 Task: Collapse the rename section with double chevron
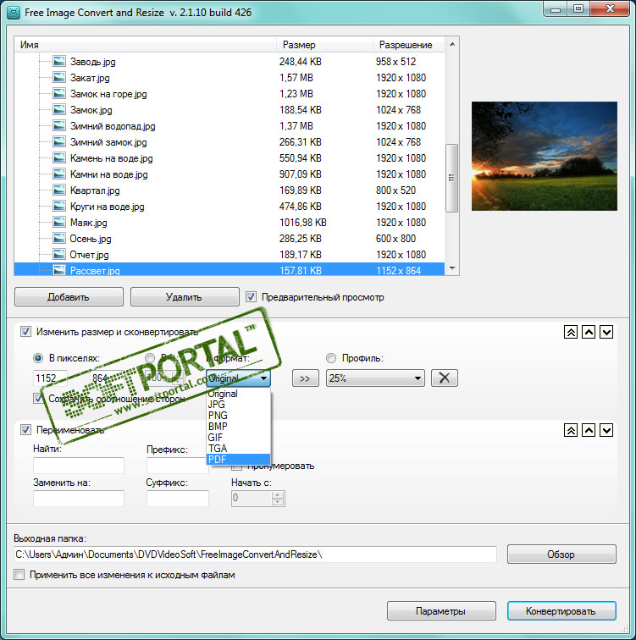pyautogui.click(x=570, y=430)
